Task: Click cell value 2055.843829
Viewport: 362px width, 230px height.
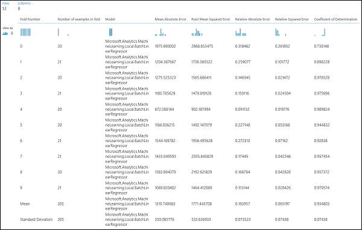Action: (x=202, y=157)
